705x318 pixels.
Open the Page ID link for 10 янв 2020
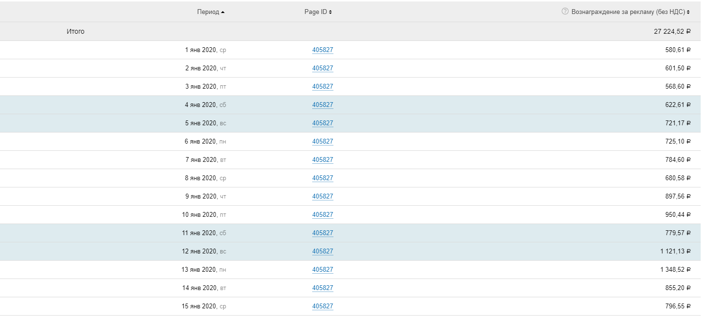[x=323, y=215]
